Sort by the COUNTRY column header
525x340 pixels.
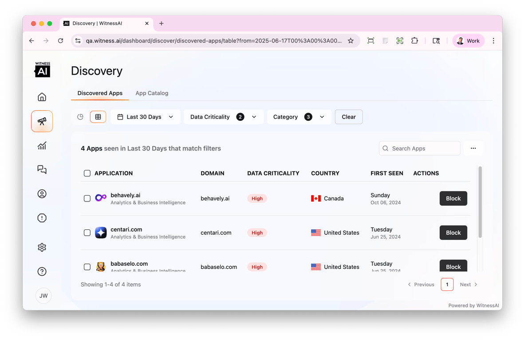[x=325, y=174]
